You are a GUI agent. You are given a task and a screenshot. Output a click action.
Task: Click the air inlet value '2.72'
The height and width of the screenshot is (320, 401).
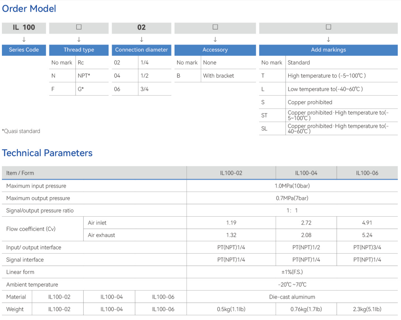coord(306,223)
